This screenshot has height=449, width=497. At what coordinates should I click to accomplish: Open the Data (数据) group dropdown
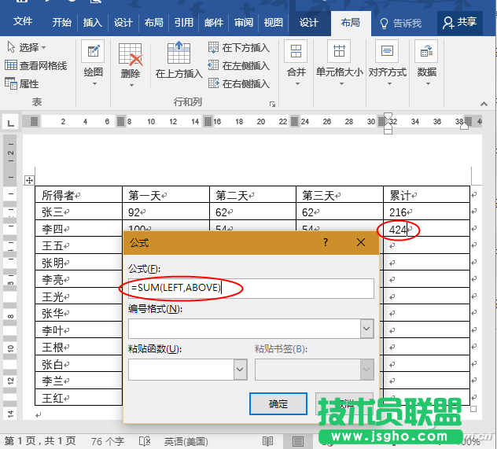click(426, 61)
